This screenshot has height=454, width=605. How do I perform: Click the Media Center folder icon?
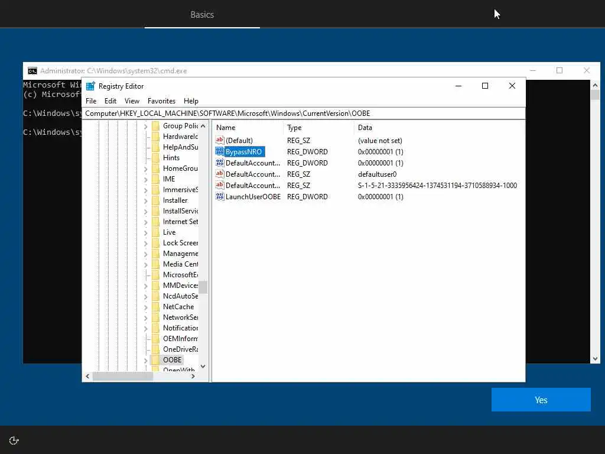point(155,264)
